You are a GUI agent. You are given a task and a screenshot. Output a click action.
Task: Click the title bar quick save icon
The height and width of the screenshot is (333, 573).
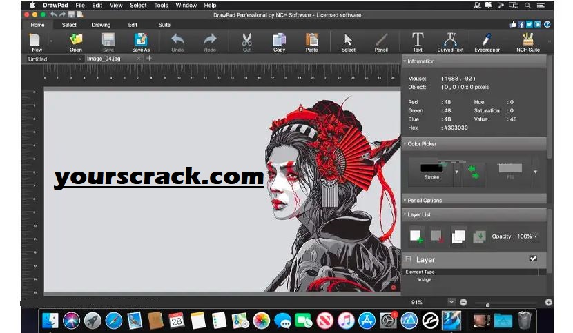[x=71, y=14]
